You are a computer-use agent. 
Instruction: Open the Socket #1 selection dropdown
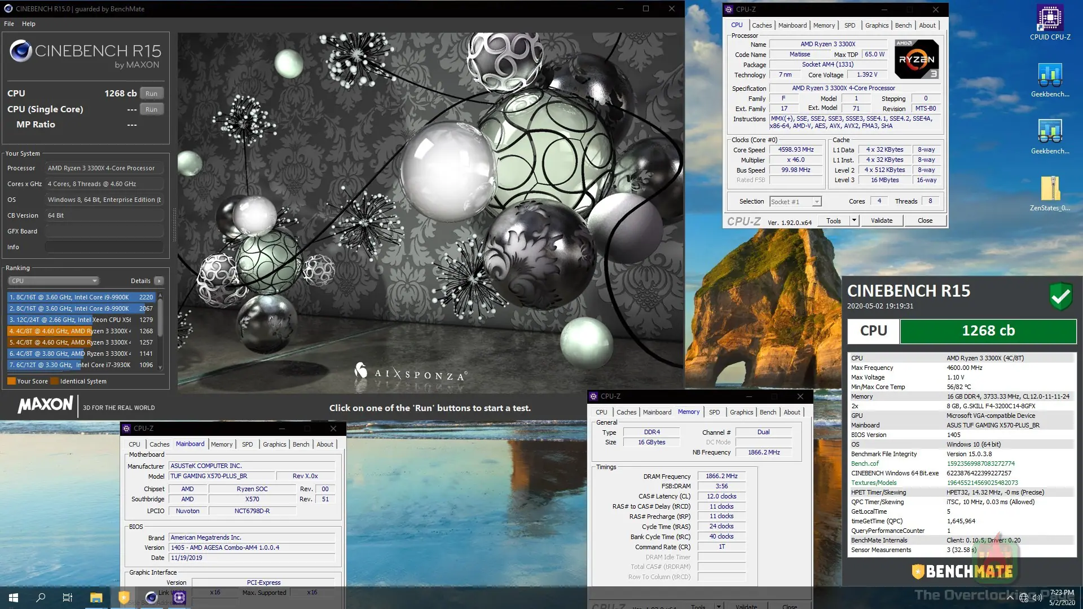point(795,202)
